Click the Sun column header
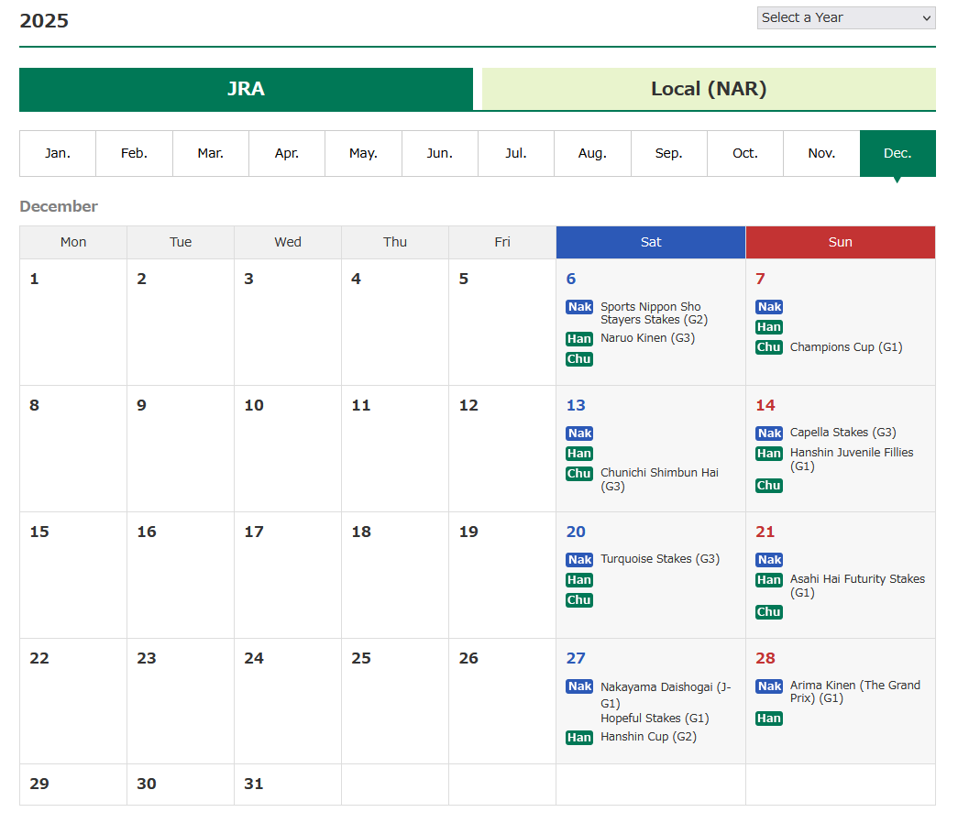Image resolution: width=958 pixels, height=823 pixels. (x=840, y=243)
